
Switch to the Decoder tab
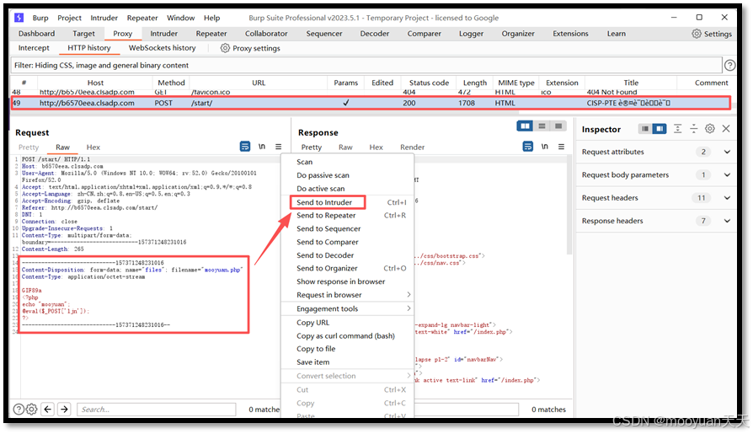point(375,34)
